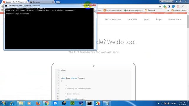Switch to the Laravel browser tab
Image resolution: width=189 pixels, height=106 pixels.
pos(15,2)
